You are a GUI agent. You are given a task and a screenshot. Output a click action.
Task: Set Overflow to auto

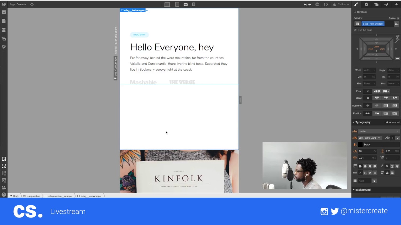tap(395, 106)
